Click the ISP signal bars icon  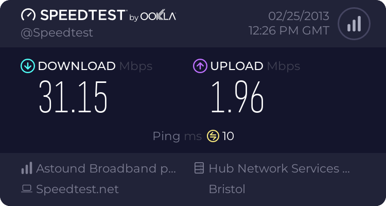coord(27,168)
